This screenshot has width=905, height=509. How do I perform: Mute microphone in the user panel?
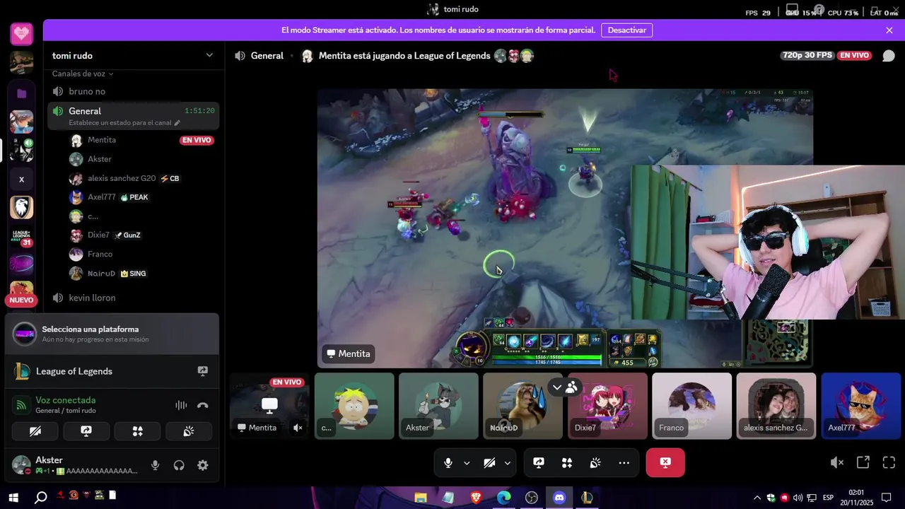click(156, 465)
